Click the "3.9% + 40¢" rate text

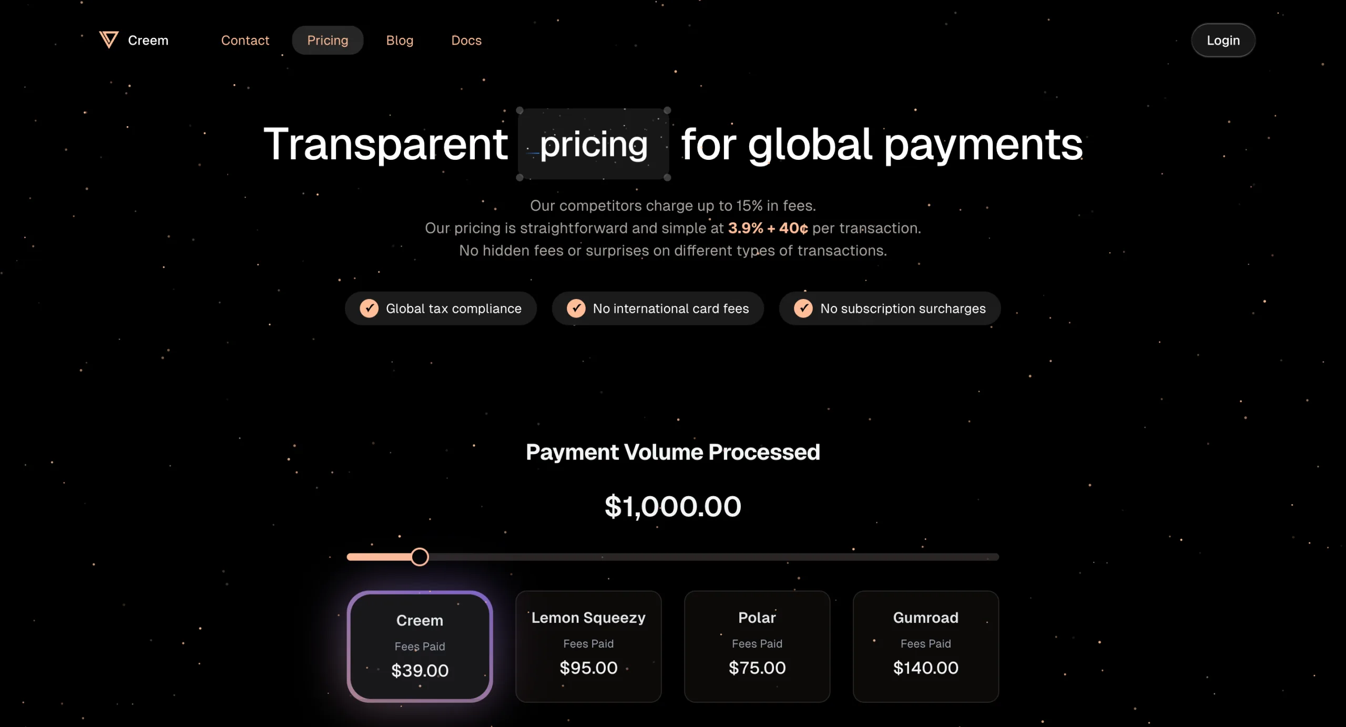pyautogui.click(x=768, y=228)
